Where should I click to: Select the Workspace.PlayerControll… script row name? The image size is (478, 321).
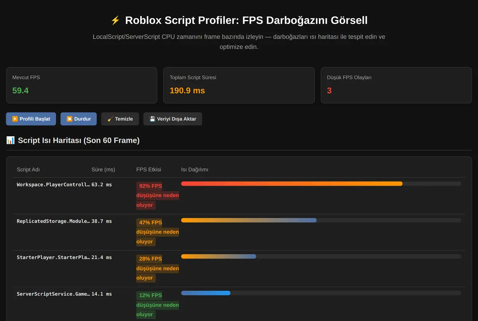pyautogui.click(x=53, y=184)
